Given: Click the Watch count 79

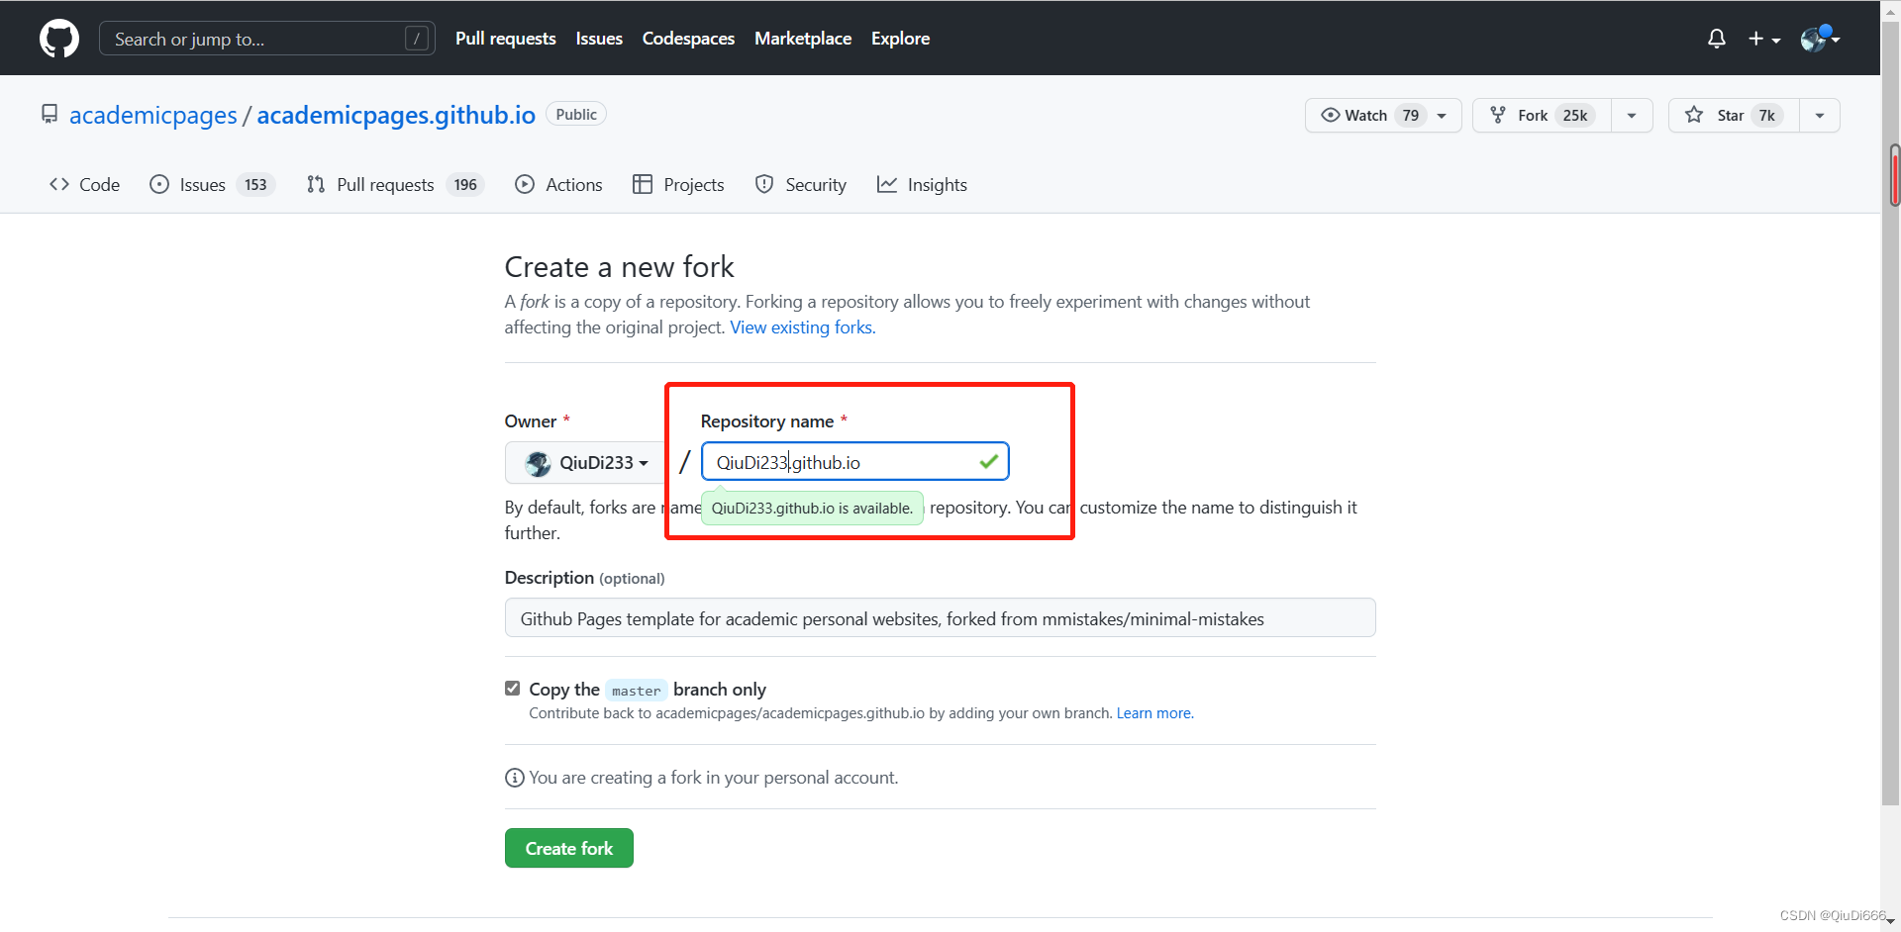Looking at the screenshot, I should point(1411,116).
